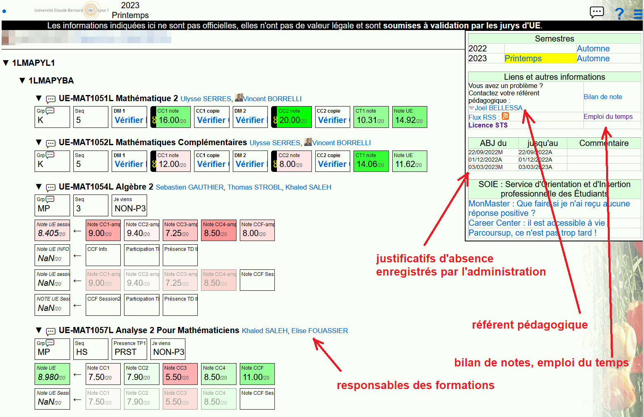Open the speech bubble messages icon in header
The width and height of the screenshot is (644, 417).
click(596, 12)
